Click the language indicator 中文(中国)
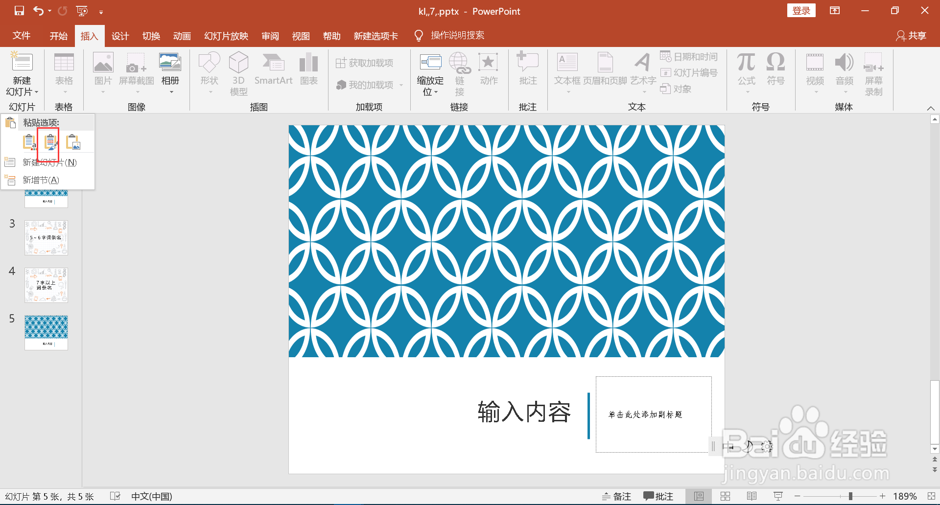 [152, 496]
